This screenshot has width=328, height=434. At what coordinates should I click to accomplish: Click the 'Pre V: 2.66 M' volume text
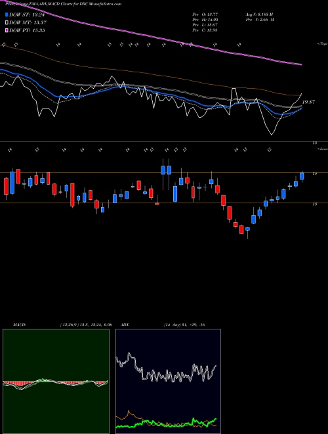pos(260,20)
